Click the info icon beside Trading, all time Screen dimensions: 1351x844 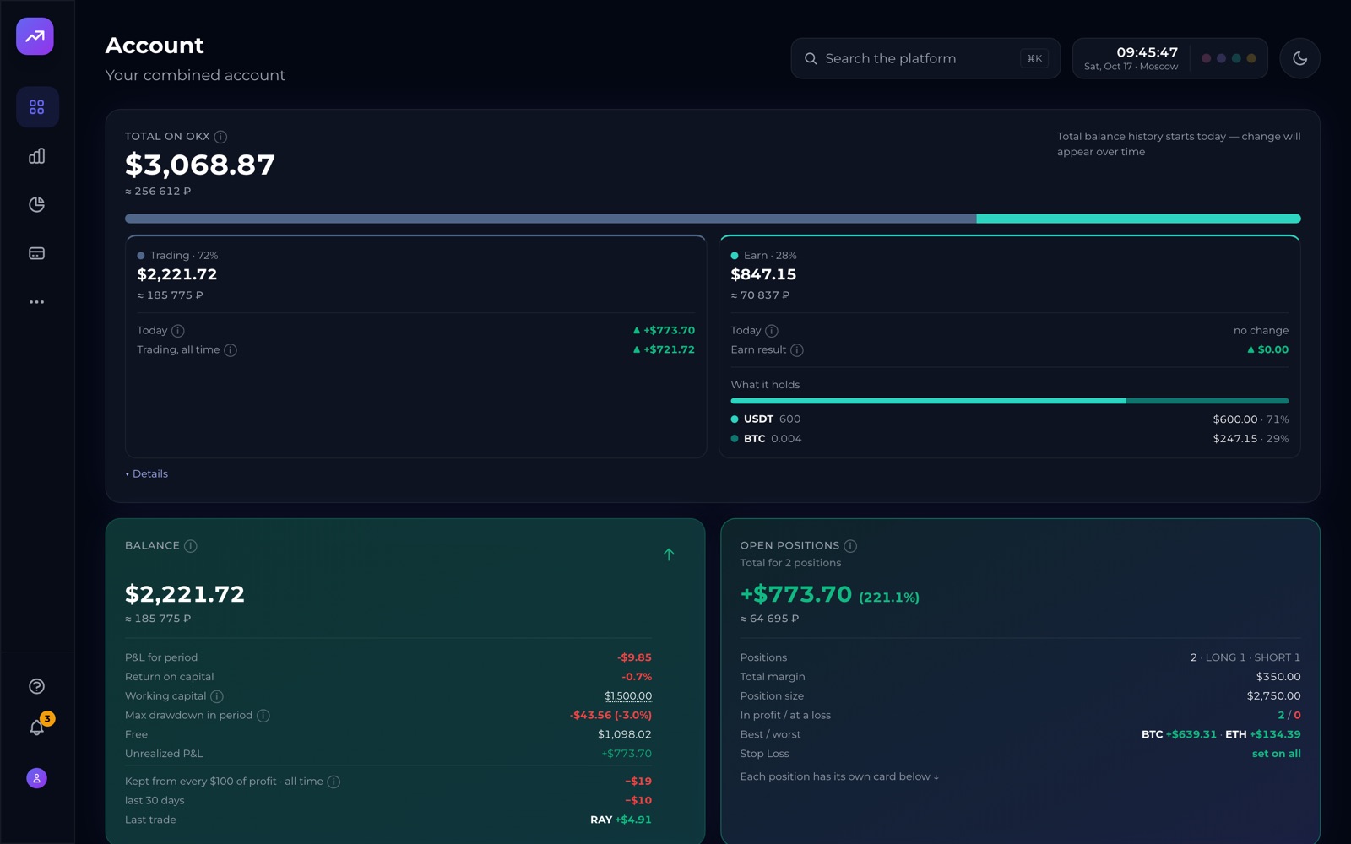click(231, 350)
